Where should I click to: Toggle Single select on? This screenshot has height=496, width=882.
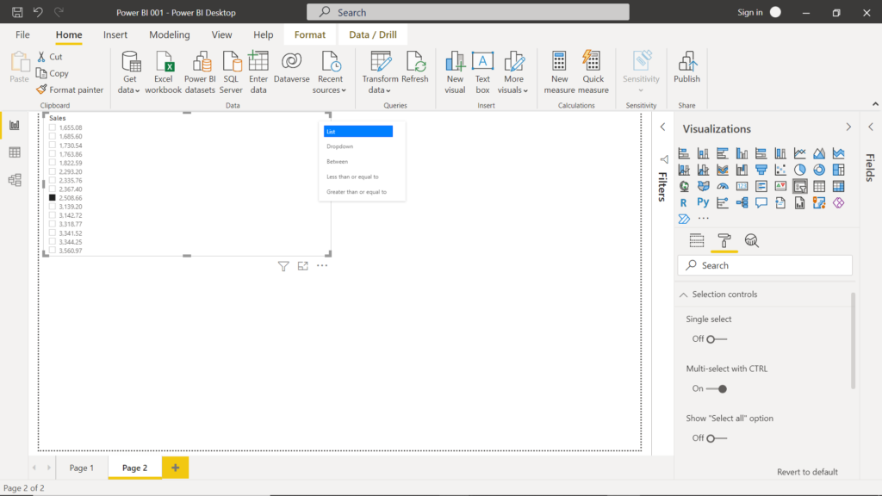(x=709, y=338)
